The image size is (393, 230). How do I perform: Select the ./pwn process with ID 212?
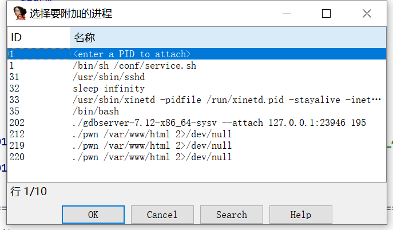[x=197, y=134]
